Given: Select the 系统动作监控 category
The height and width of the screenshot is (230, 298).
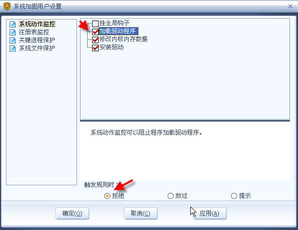Looking at the screenshot, I should coord(37,24).
